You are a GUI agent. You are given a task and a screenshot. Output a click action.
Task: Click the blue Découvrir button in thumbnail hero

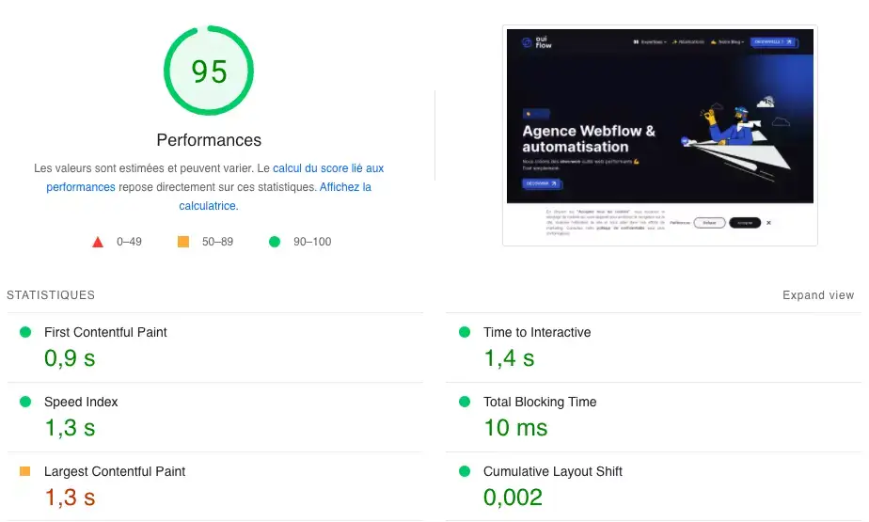[542, 183]
